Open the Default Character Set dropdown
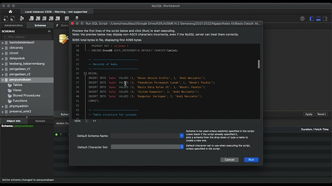The width and height of the screenshot is (332, 186). point(182,147)
